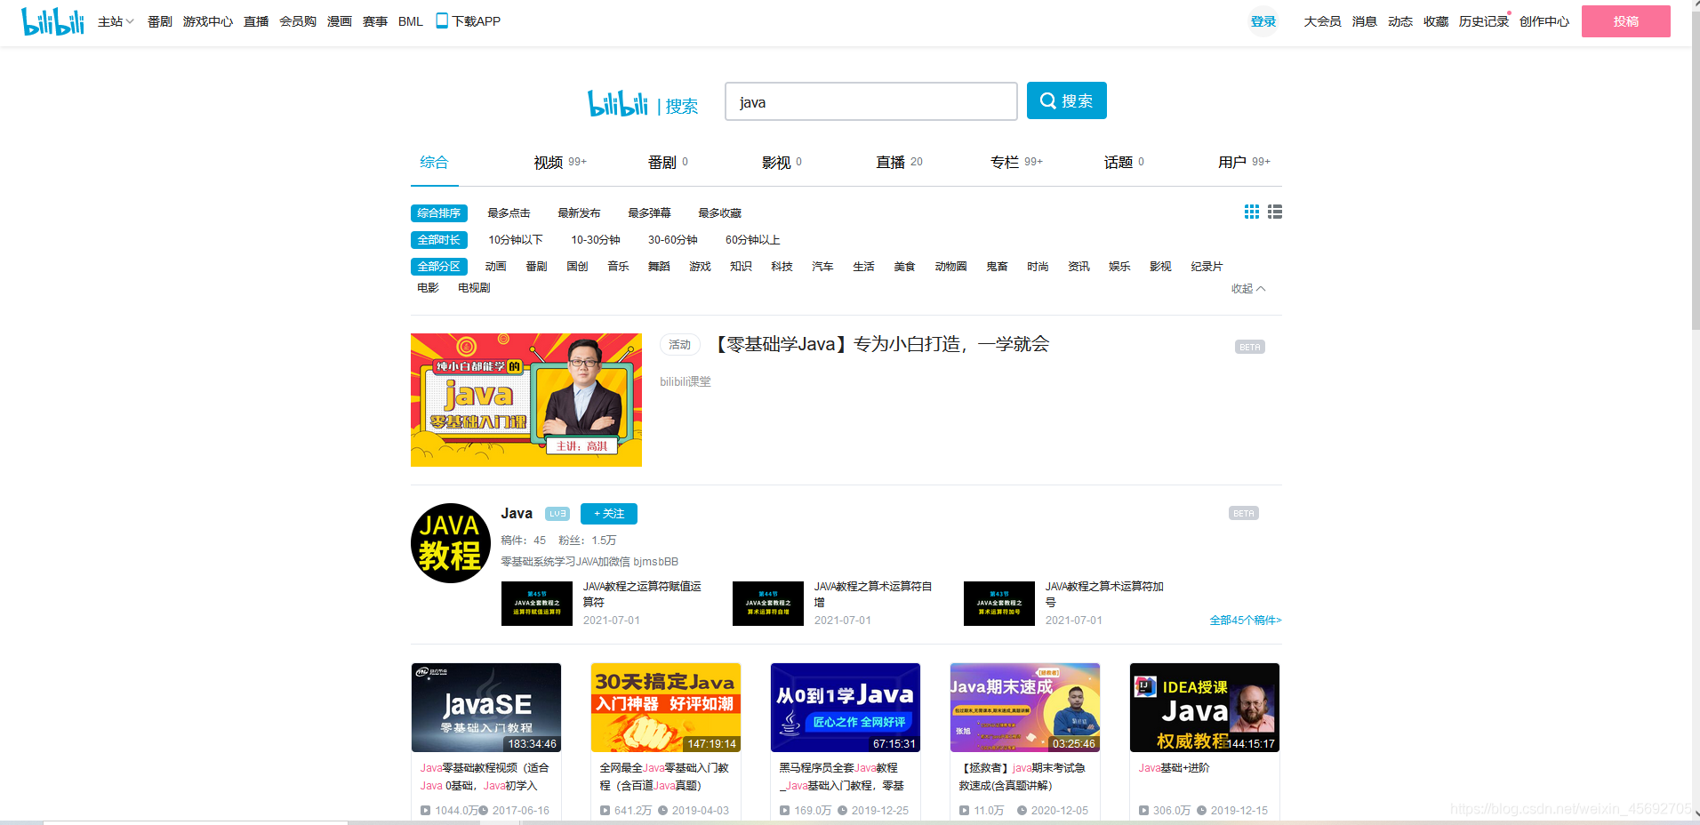Image resolution: width=1700 pixels, height=825 pixels.
Task: Filter duration to 10-30分钟
Action: tap(596, 240)
